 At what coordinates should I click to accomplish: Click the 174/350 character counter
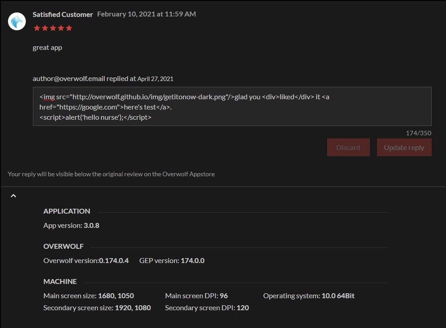(x=418, y=133)
